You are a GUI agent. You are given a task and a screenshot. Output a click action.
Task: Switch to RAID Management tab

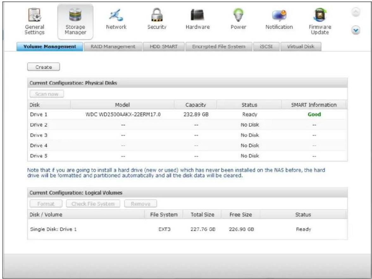(x=113, y=47)
